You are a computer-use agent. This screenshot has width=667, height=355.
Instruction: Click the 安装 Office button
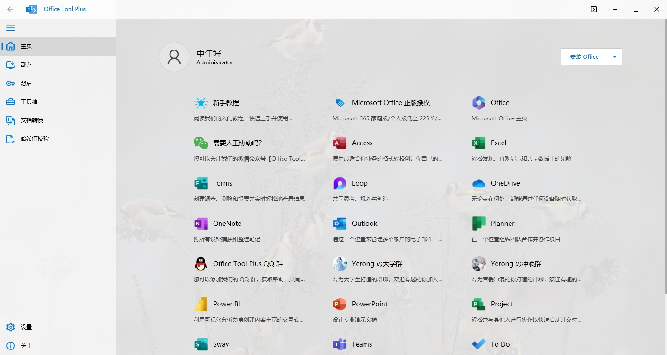click(585, 57)
